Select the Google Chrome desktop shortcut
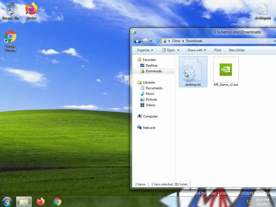Screen dimensions: 276x207 pos(11,41)
